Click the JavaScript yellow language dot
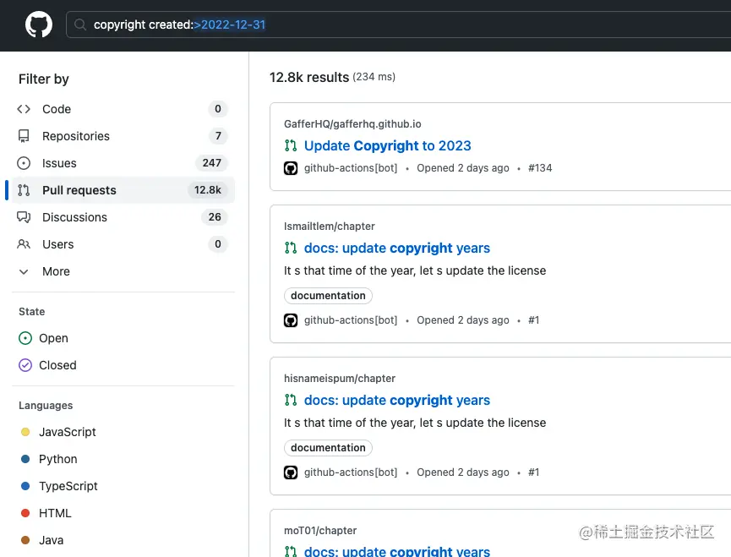 (x=25, y=432)
